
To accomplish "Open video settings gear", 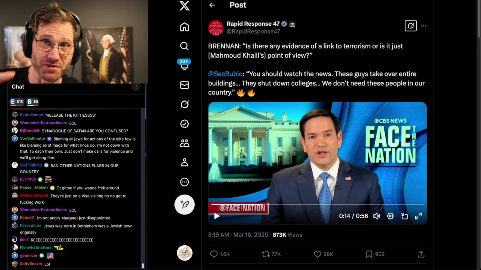I will pos(390,216).
